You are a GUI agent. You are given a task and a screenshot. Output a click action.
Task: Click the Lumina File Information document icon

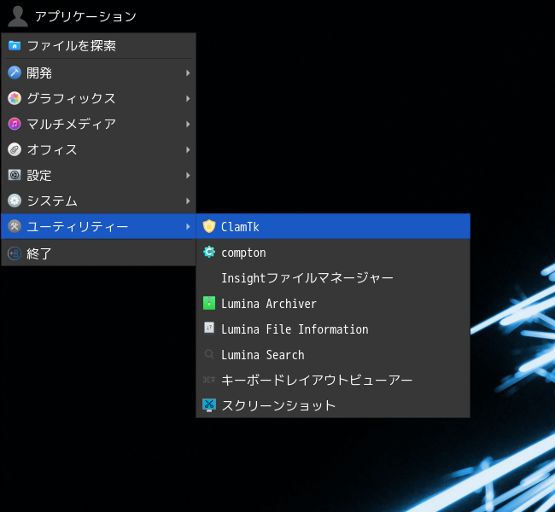click(x=209, y=329)
